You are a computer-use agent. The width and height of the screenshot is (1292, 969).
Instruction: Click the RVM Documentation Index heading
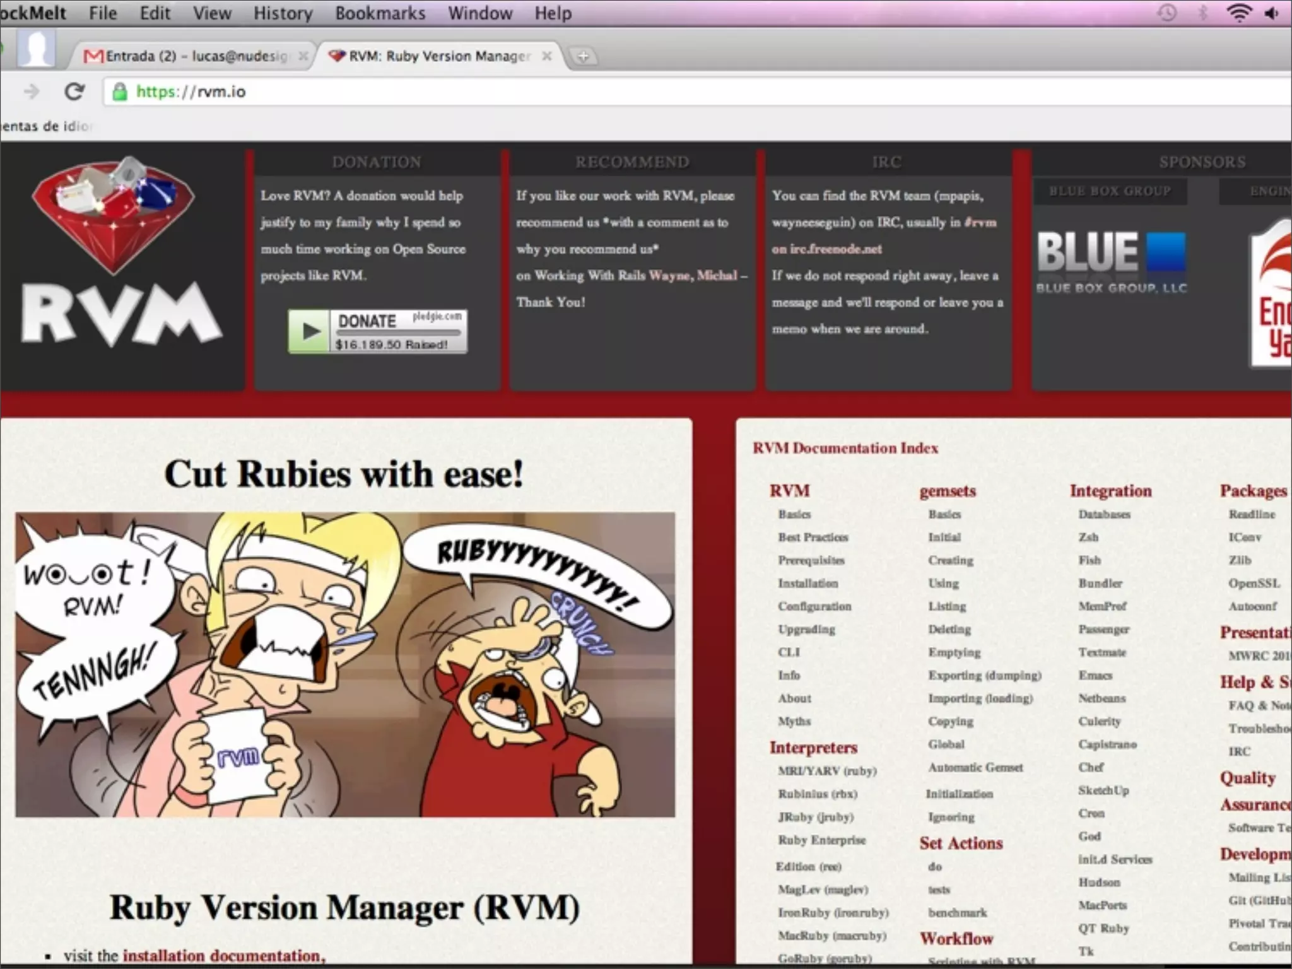pos(845,449)
